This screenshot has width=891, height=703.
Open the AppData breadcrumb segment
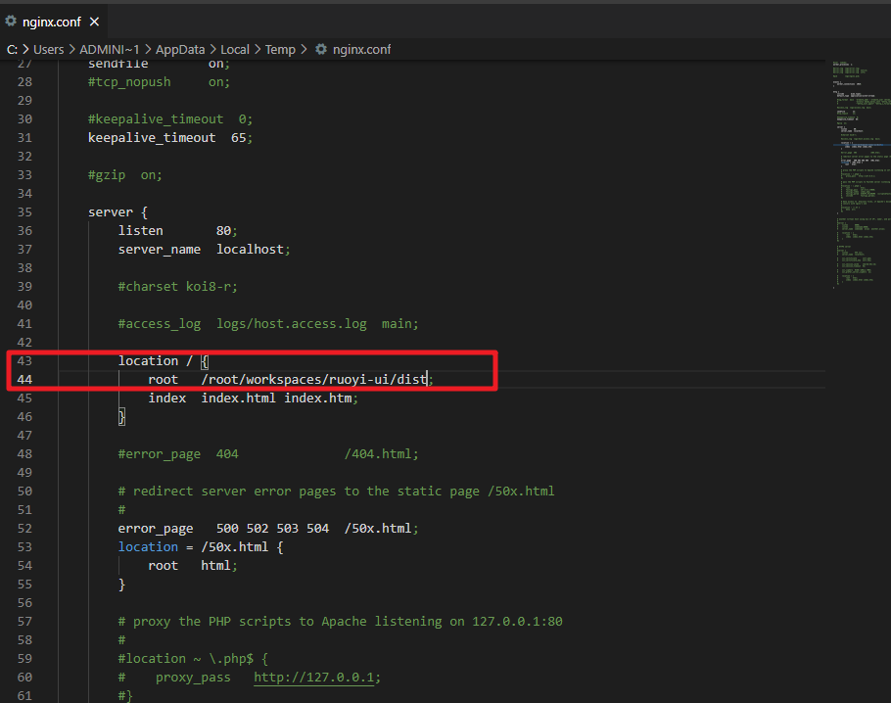(180, 49)
